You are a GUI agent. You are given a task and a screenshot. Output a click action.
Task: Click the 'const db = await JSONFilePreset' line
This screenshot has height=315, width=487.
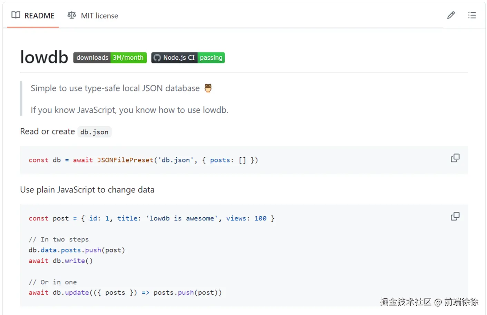coord(143,160)
